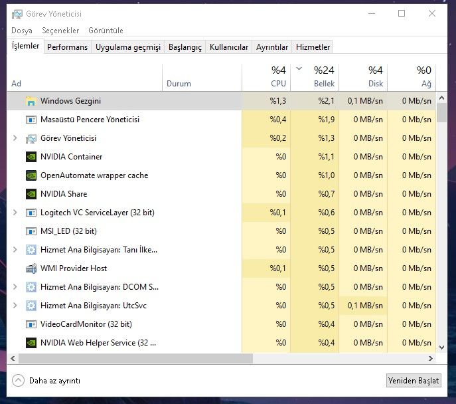Select the Windows Gezgini process name
The width and height of the screenshot is (456, 404).
[x=70, y=101]
